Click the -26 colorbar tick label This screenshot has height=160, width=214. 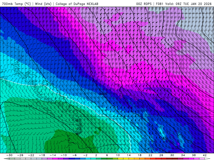click(20, 155)
